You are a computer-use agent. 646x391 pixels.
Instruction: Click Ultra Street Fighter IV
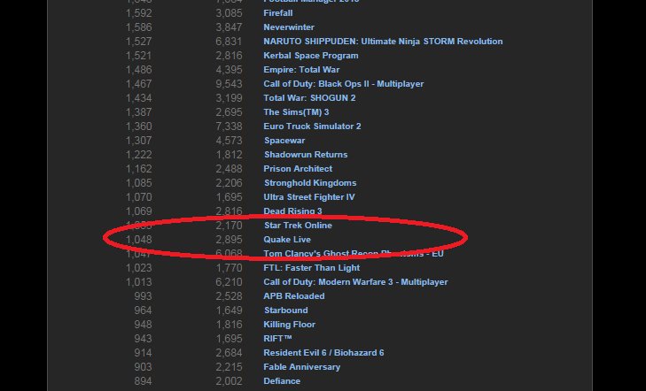307,197
